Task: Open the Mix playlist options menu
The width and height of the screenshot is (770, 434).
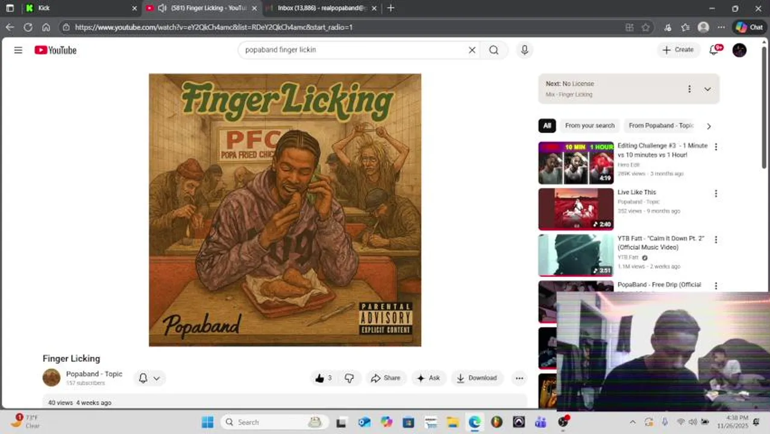Action: coord(689,89)
